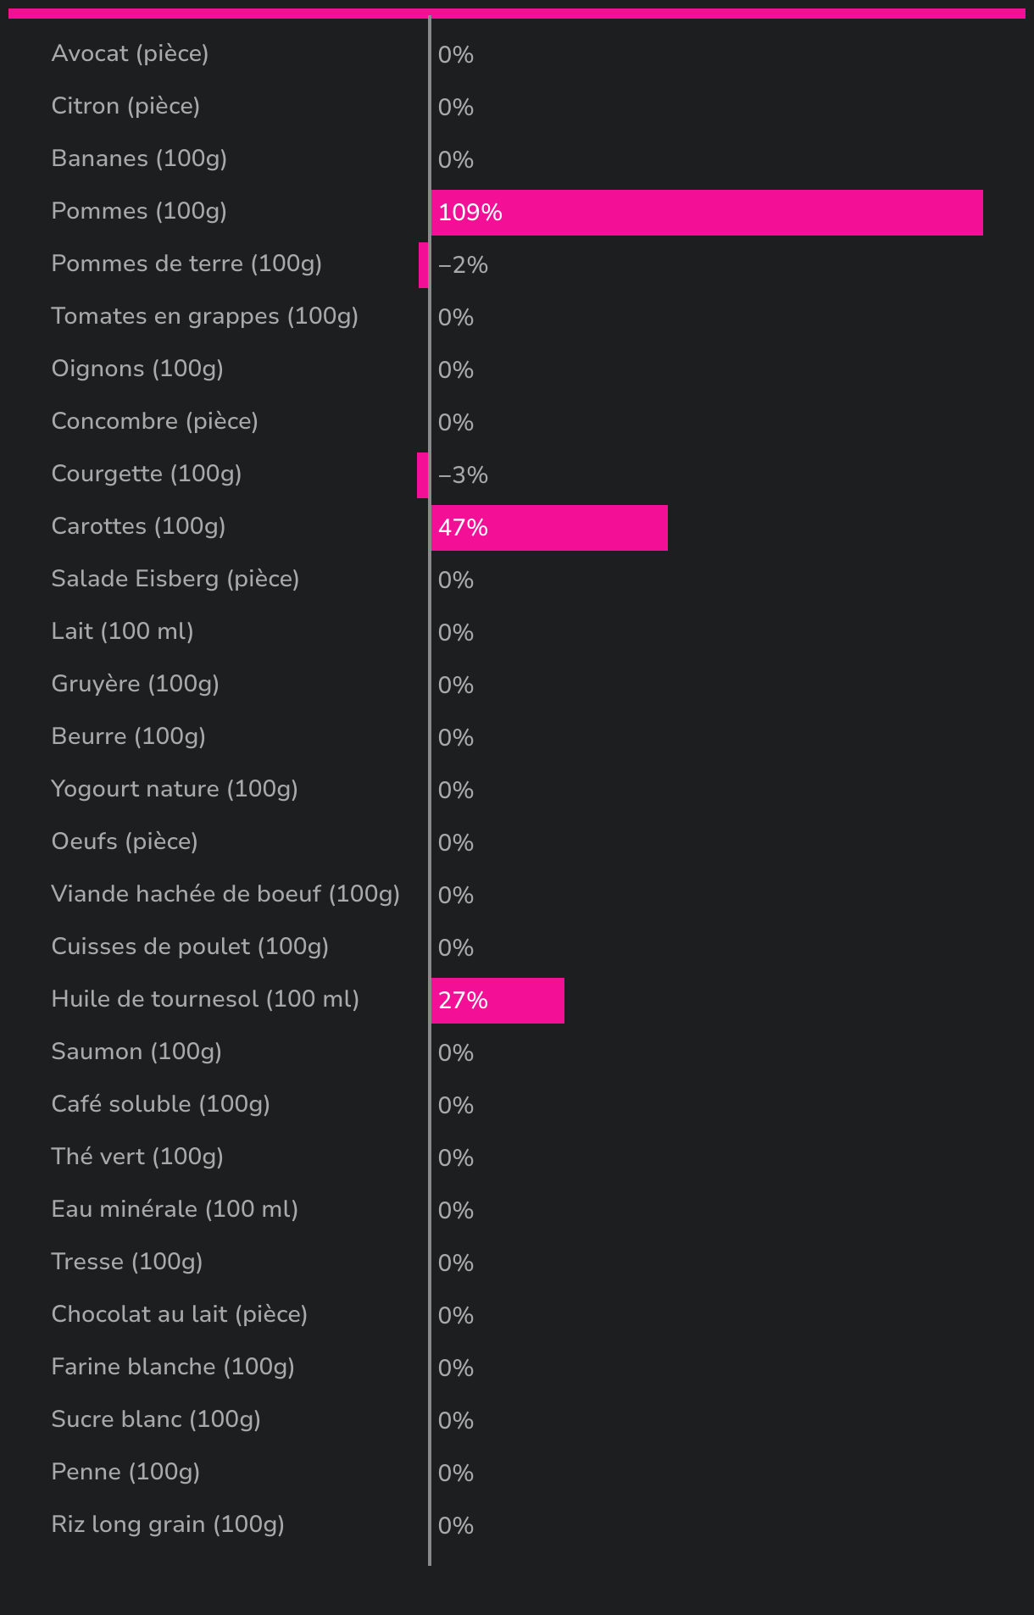Click the negative bar for Courgette
The width and height of the screenshot is (1034, 1615).
pos(423,475)
